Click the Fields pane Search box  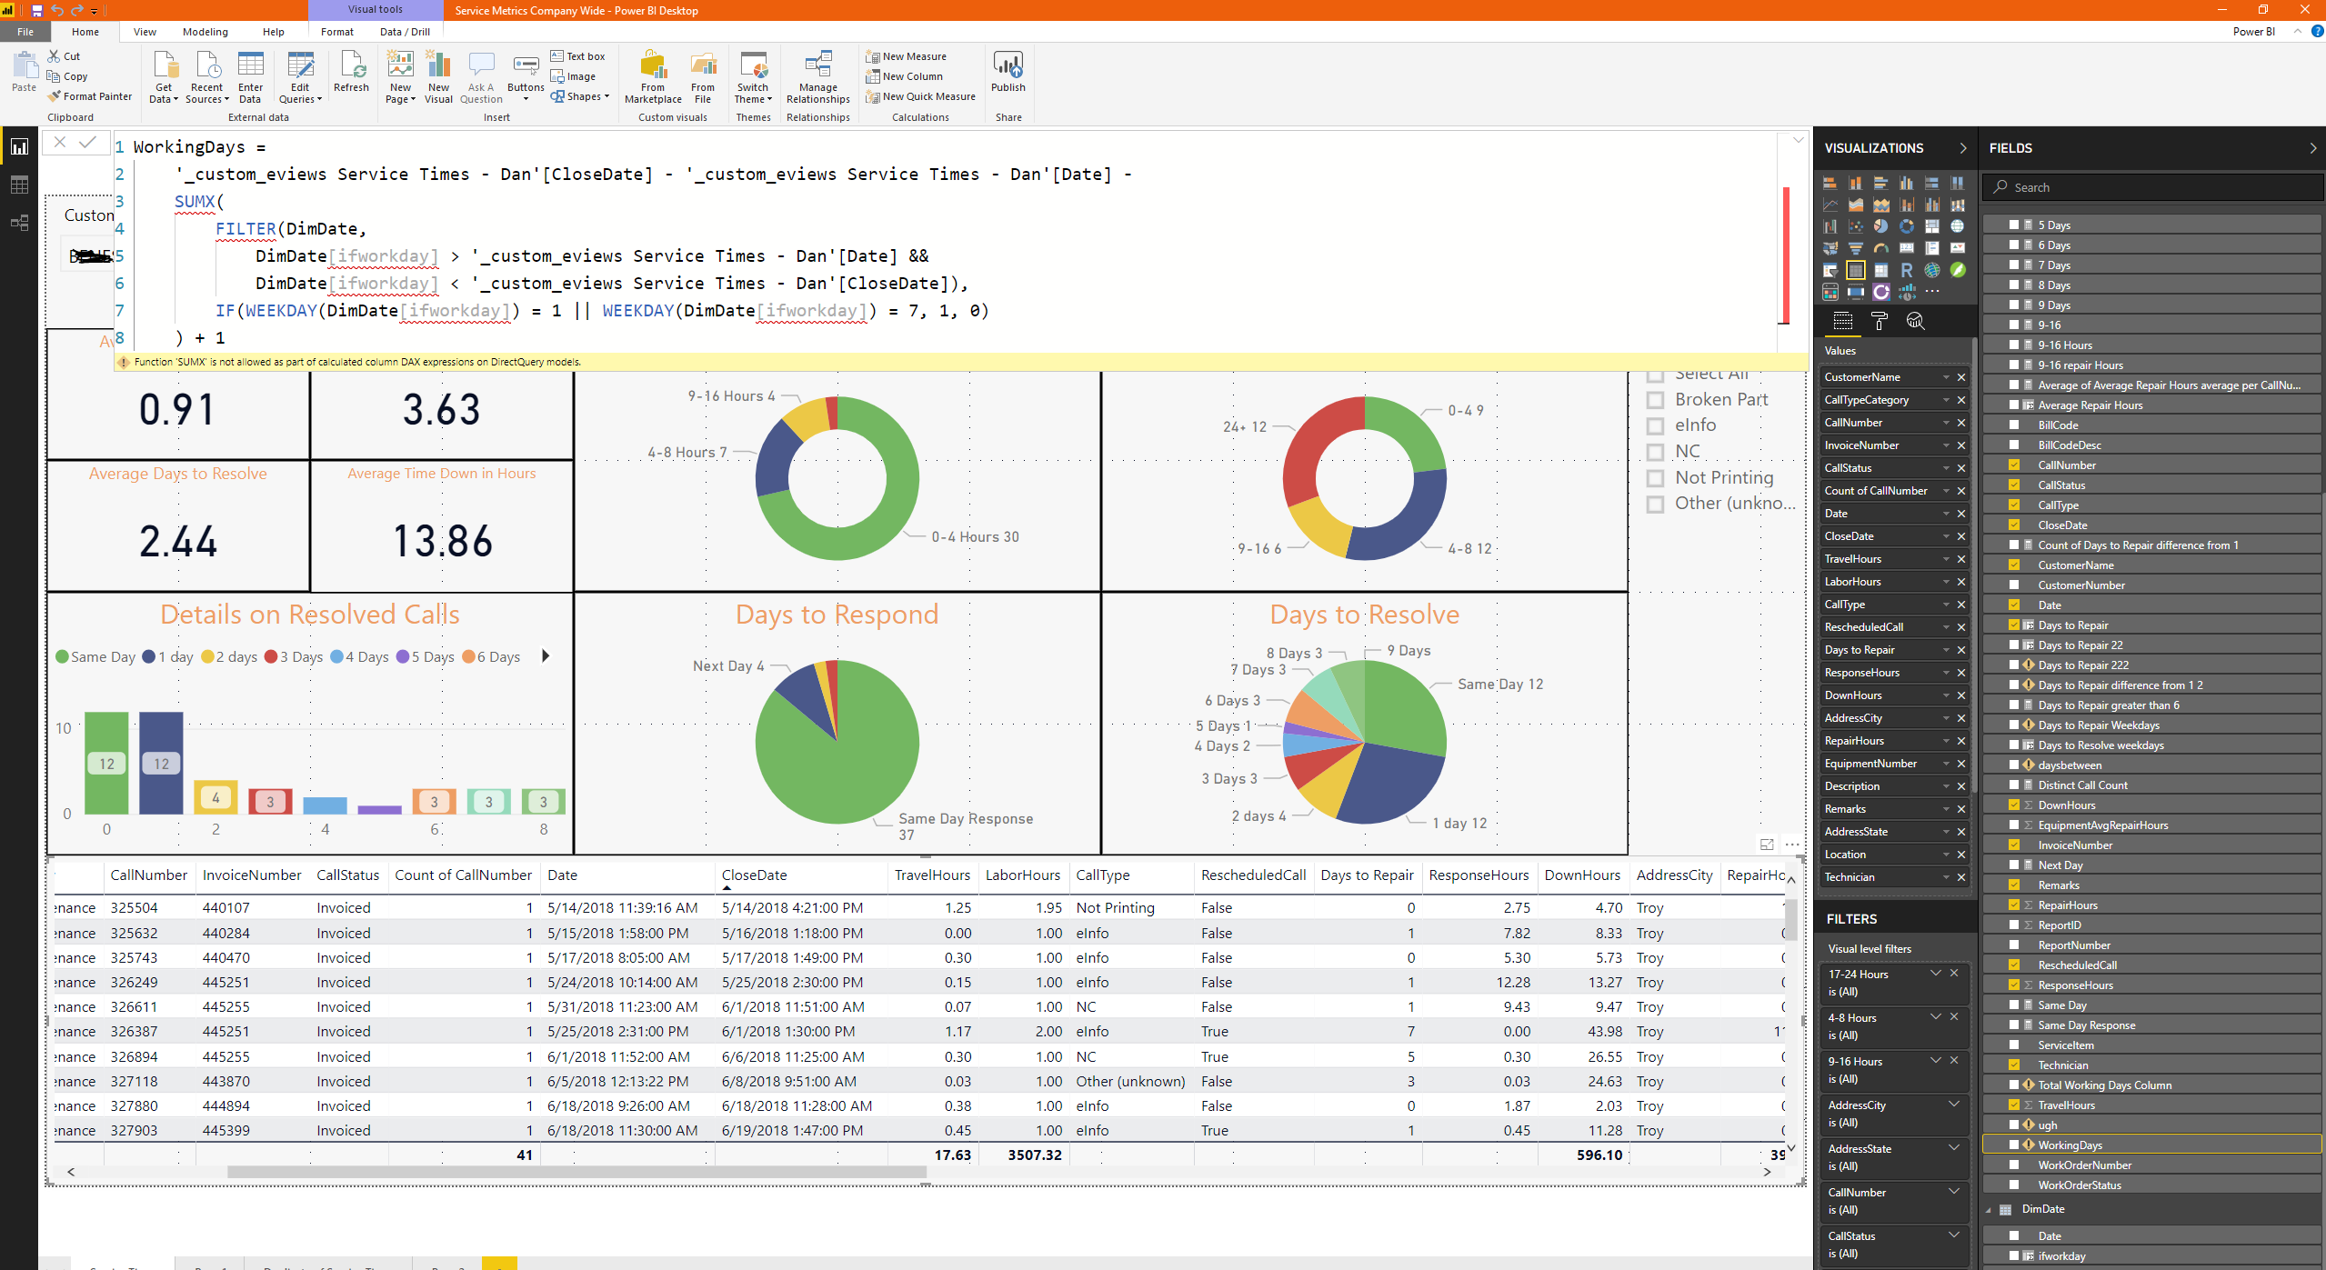click(x=2151, y=187)
